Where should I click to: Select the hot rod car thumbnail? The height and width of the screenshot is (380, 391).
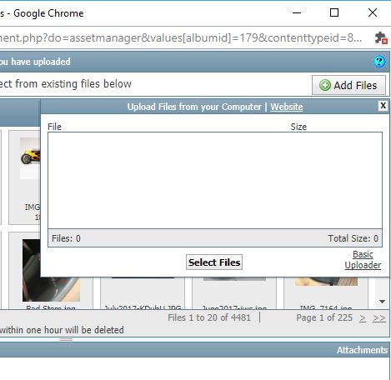click(x=30, y=157)
